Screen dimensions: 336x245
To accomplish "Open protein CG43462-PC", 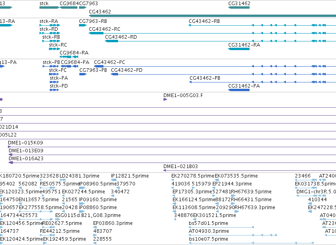I will point(109,62).
